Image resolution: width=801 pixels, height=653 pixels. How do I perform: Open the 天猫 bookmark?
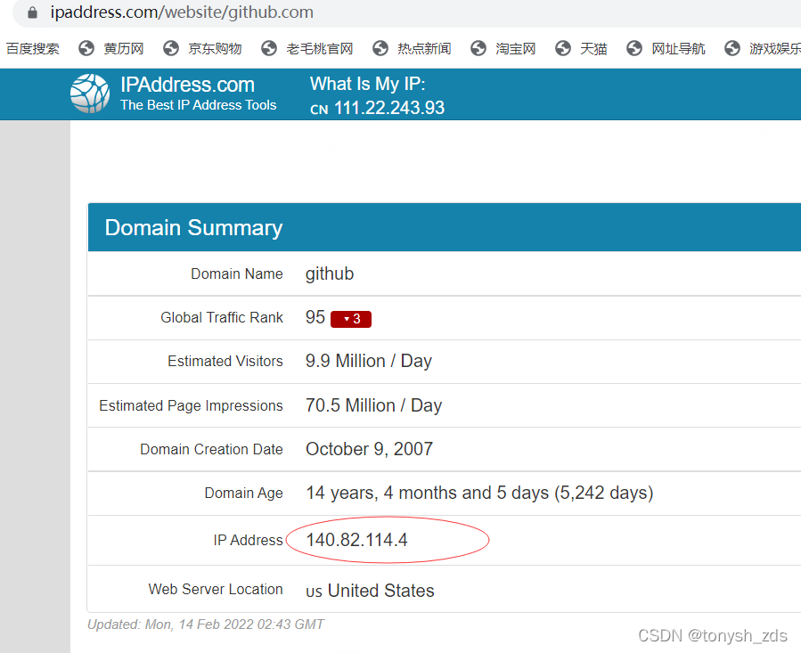coord(593,48)
